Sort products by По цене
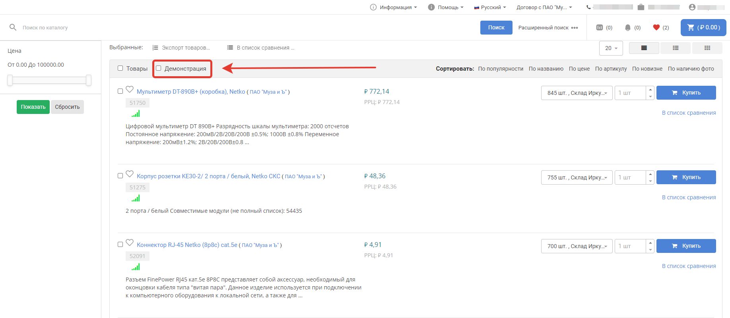730x318 pixels. coord(579,69)
